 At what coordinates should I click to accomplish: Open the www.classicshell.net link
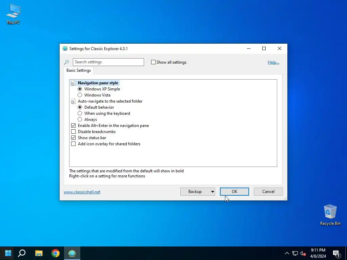(x=82, y=192)
